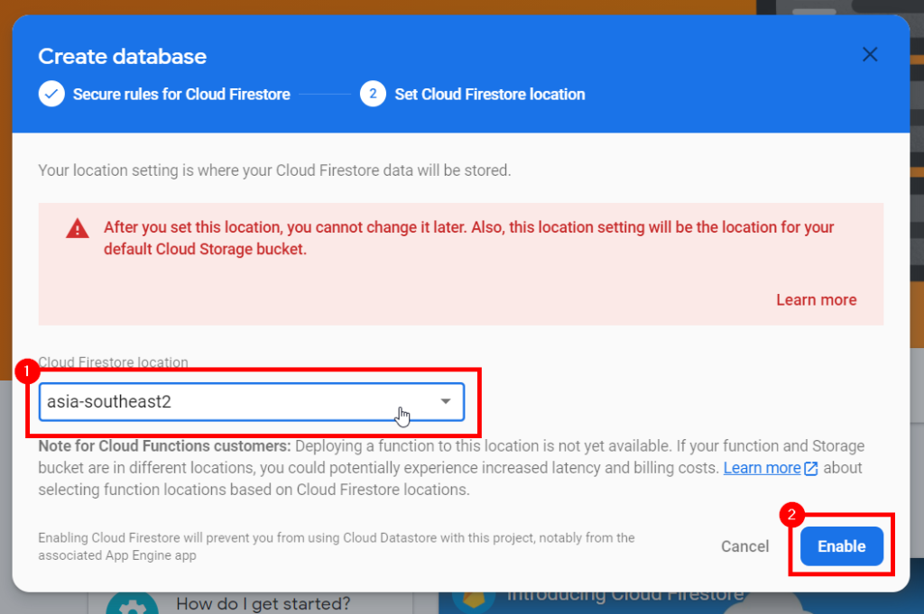The width and height of the screenshot is (924, 614).
Task: Click the red warning triangle icon
Action: click(x=78, y=229)
